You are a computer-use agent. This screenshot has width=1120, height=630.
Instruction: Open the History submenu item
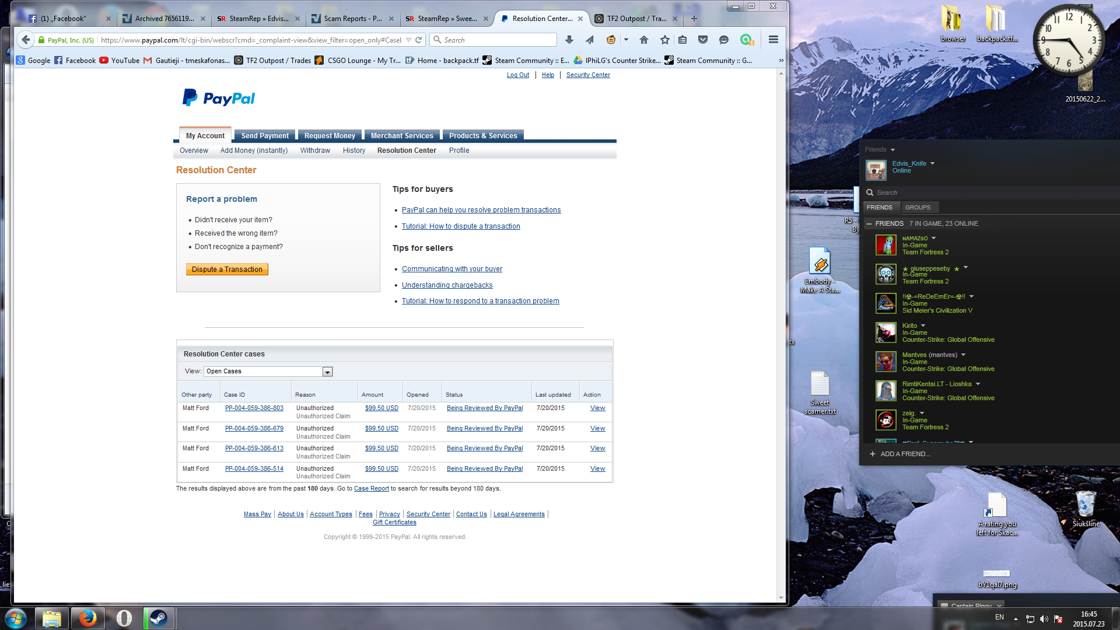click(x=353, y=150)
